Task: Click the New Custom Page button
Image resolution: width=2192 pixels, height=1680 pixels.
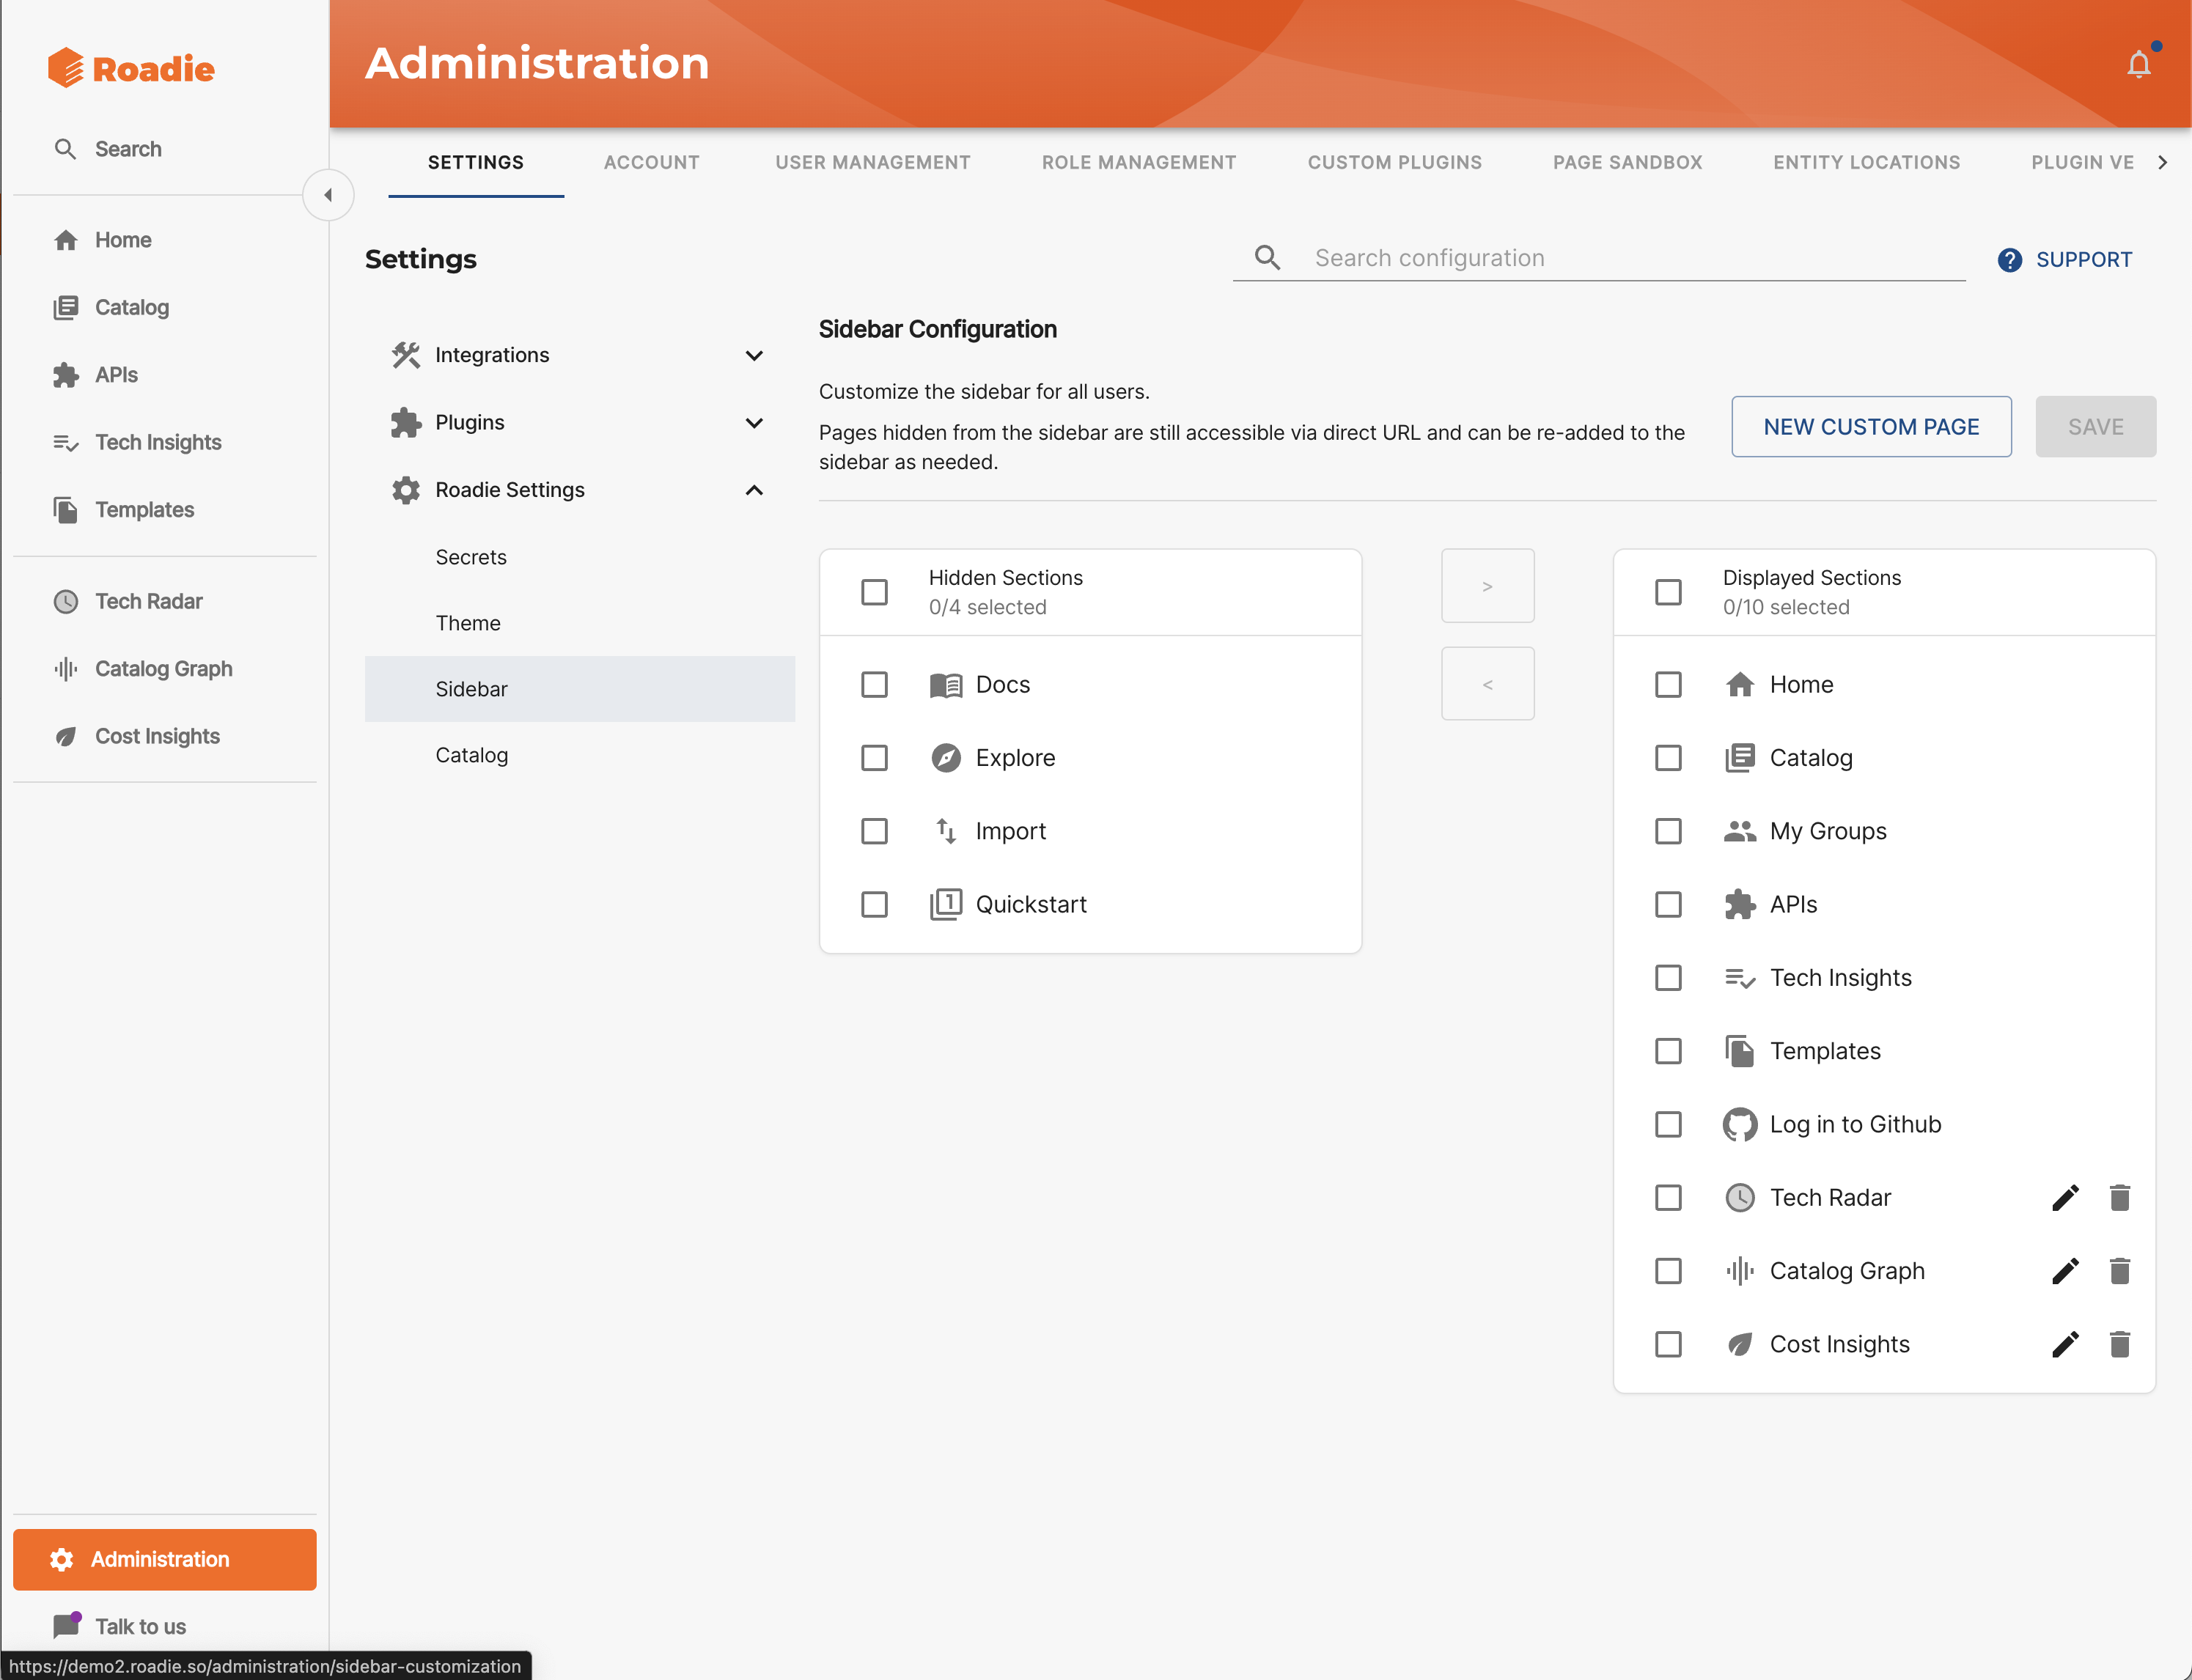Action: click(x=1871, y=427)
